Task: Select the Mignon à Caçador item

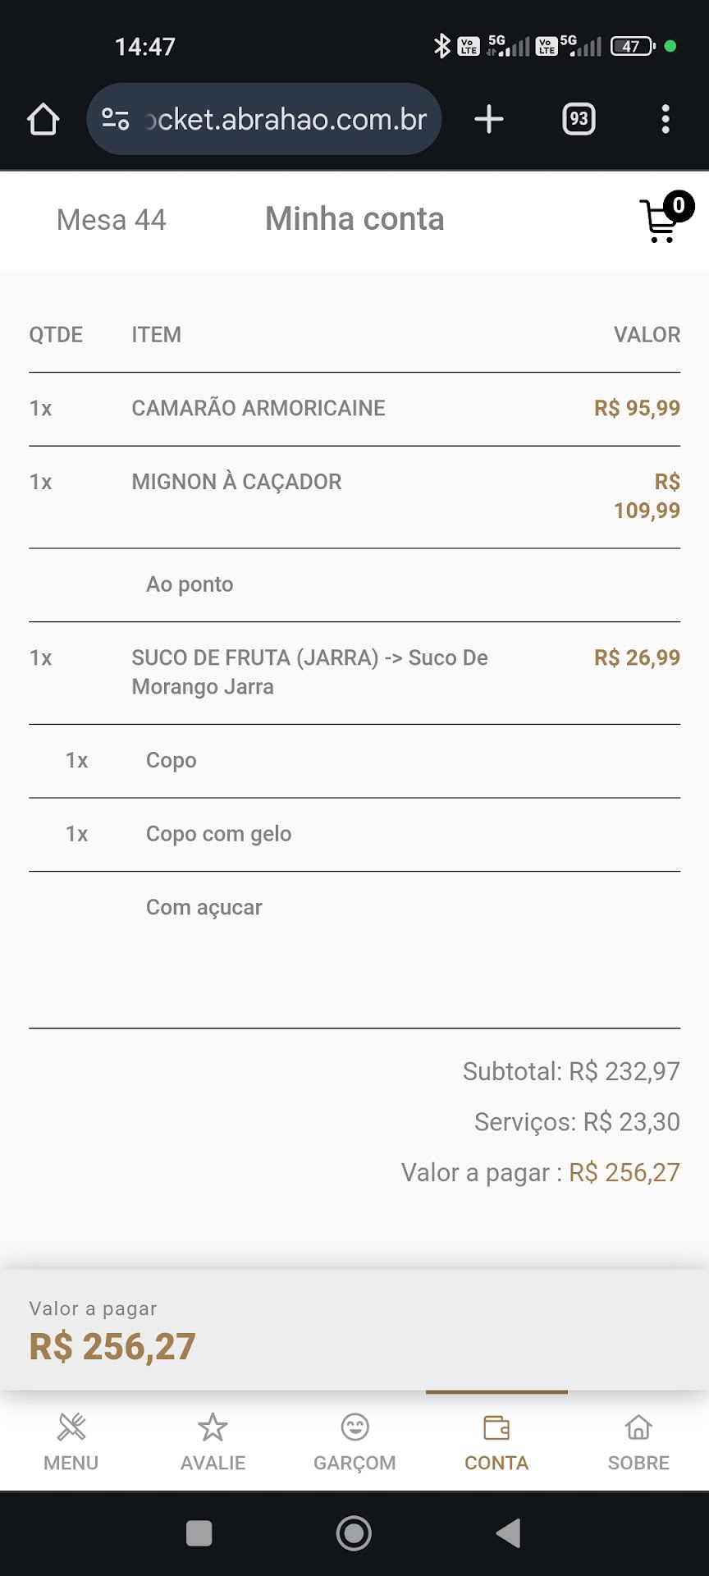Action: click(x=237, y=483)
